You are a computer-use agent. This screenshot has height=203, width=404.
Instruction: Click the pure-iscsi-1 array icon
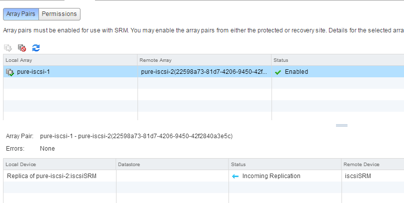(x=10, y=72)
